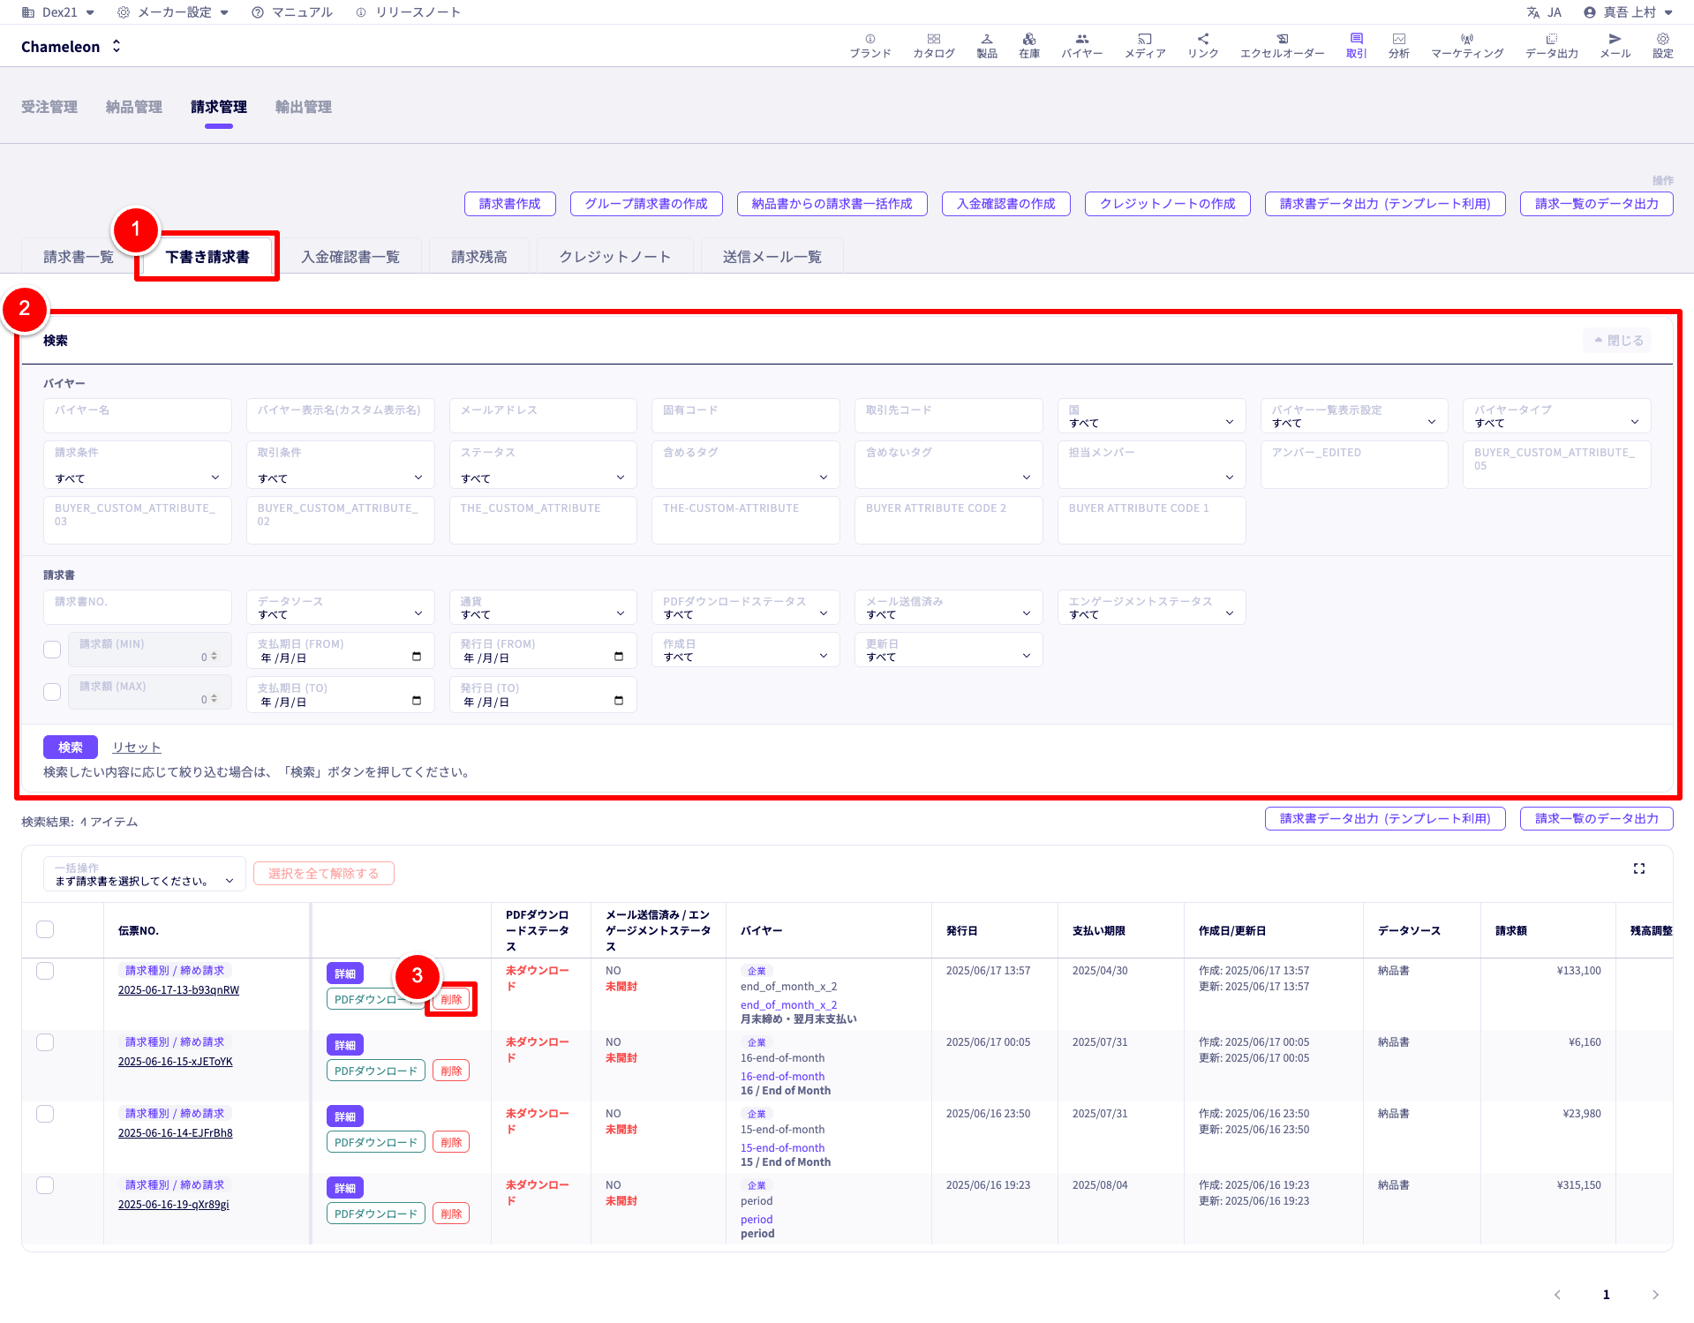Open the マニュアル help link
This screenshot has width=1694, height=1323.
click(292, 12)
